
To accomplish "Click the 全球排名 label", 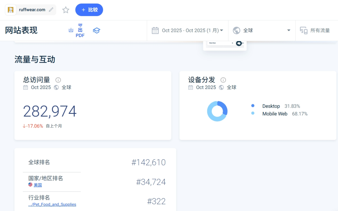I will [39, 162].
